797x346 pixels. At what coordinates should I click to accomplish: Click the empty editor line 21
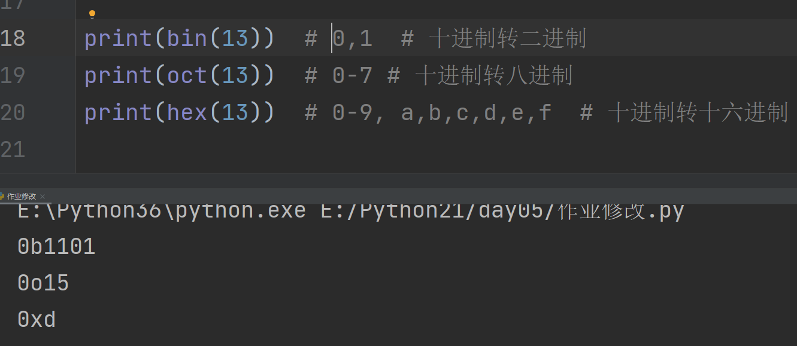click(436, 149)
